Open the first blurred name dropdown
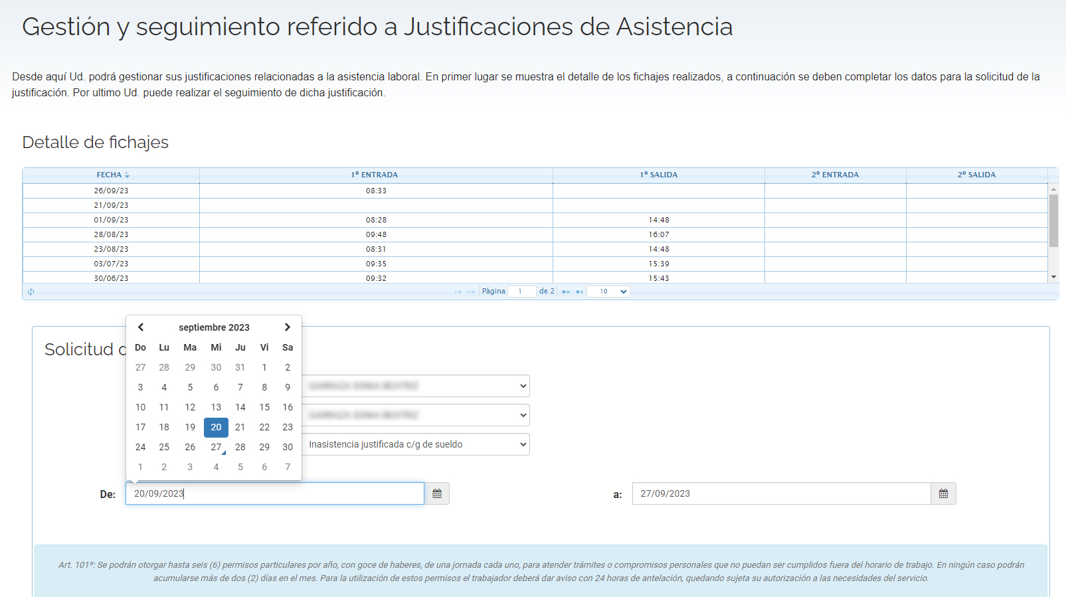Image resolution: width=1066 pixels, height=597 pixels. 416,386
